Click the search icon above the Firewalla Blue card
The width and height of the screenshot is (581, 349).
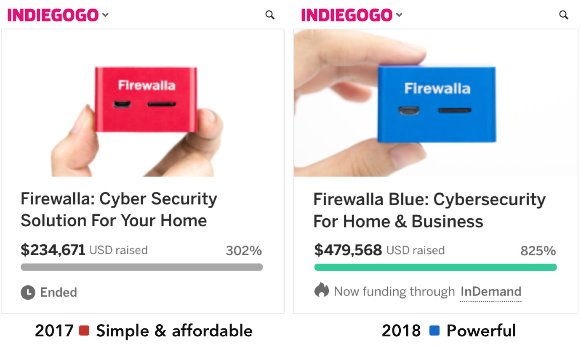click(x=564, y=15)
